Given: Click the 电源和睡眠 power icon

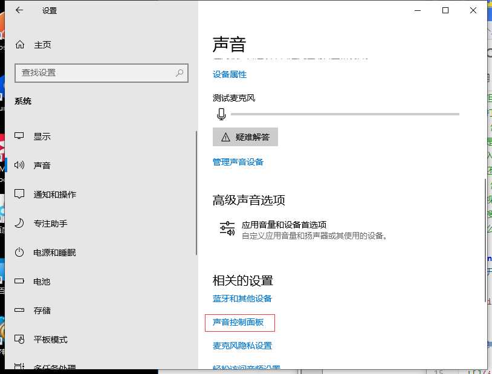Looking at the screenshot, I should pyautogui.click(x=19, y=252).
